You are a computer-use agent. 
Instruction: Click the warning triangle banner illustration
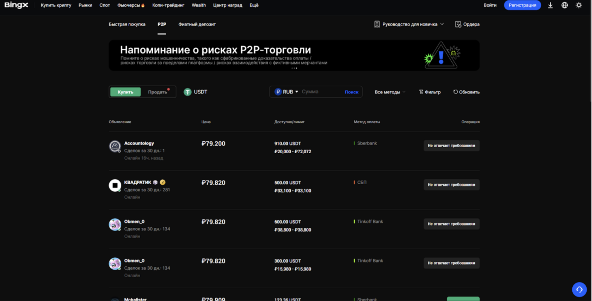tap(442, 55)
